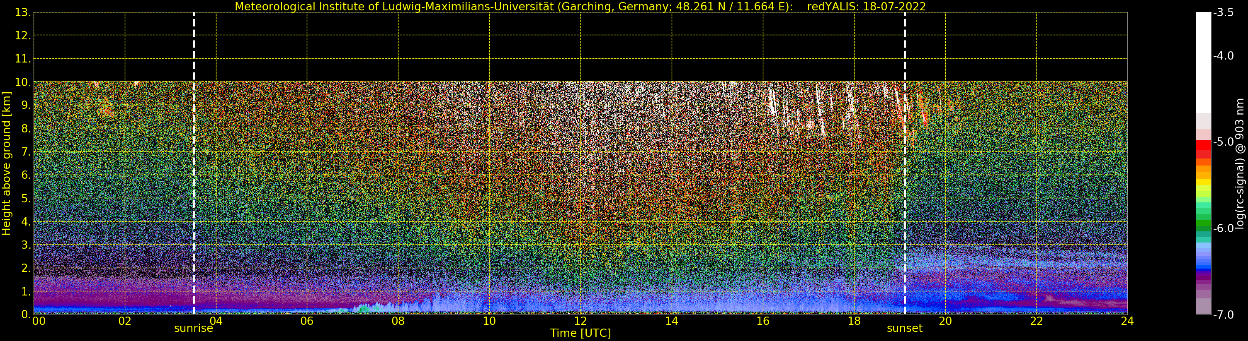This screenshot has height=341, width=1248.
Task: Click the height axis tick label '12.'
Action: pyautogui.click(x=23, y=36)
